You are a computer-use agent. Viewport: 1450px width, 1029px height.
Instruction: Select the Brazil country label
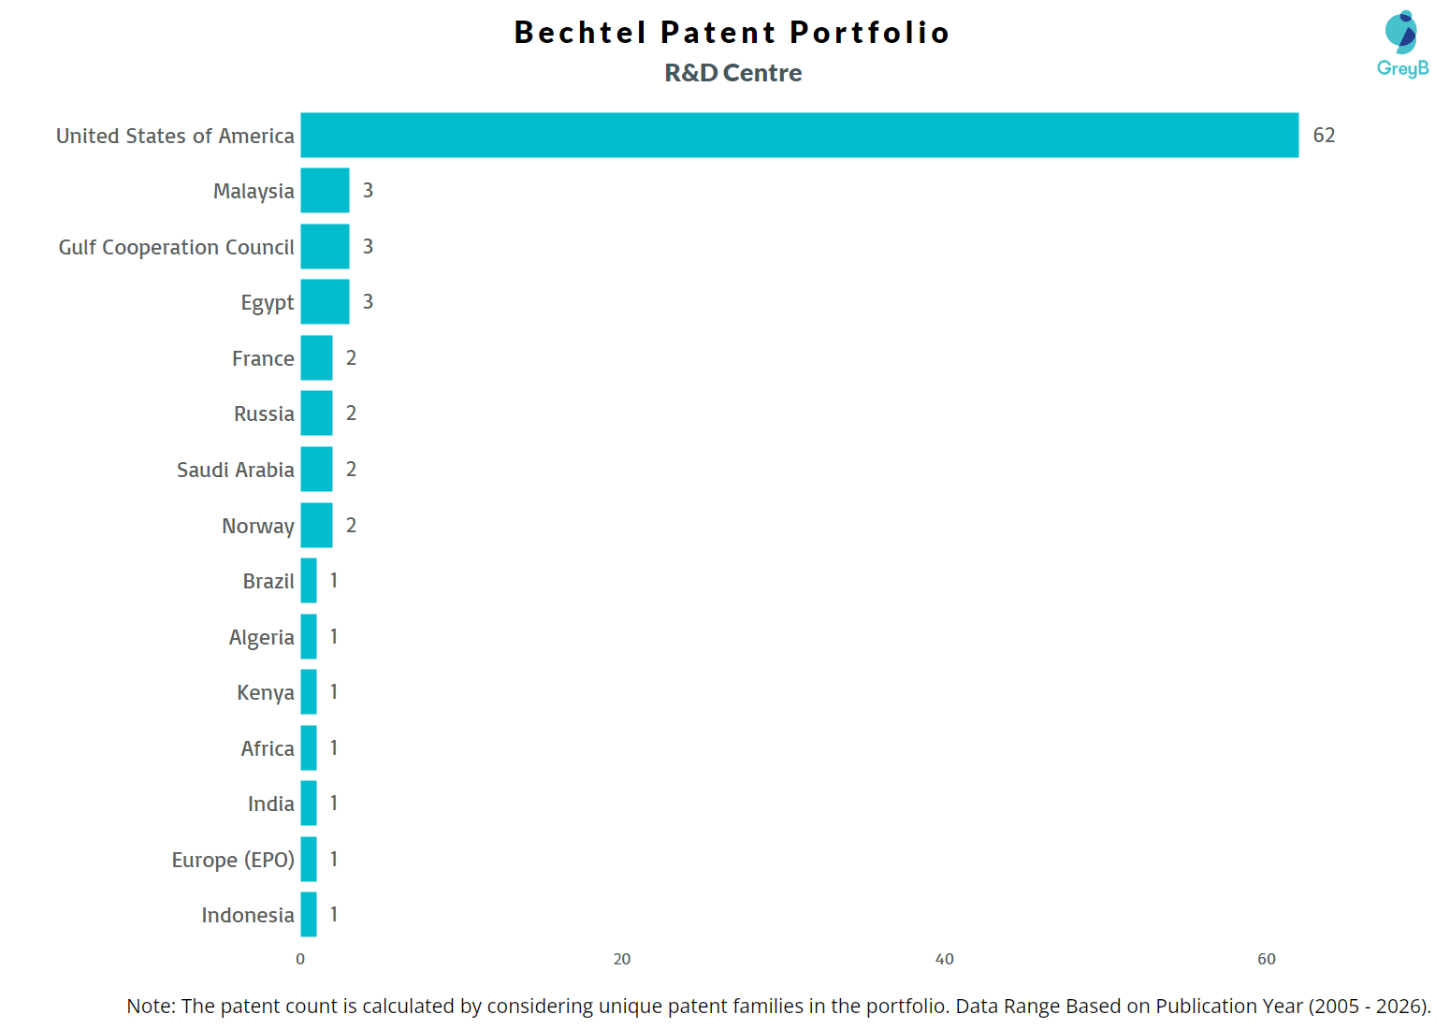click(268, 581)
